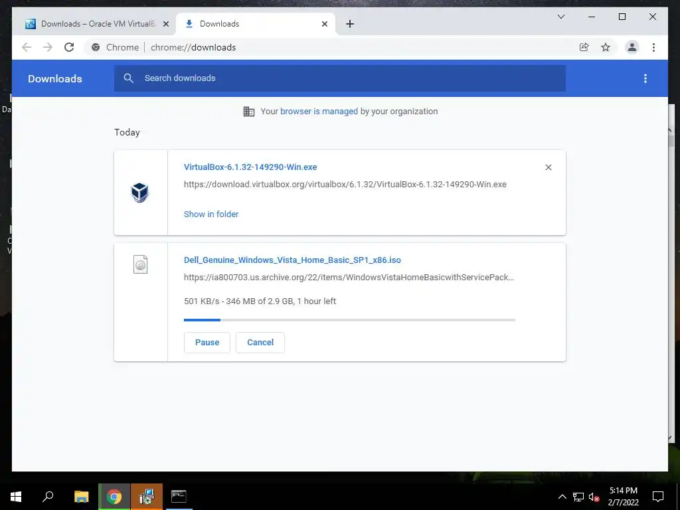This screenshot has width=680, height=510.
Task: Open VirtualBox-6.1.32-149290-Win.exe file link
Action: coord(250,167)
